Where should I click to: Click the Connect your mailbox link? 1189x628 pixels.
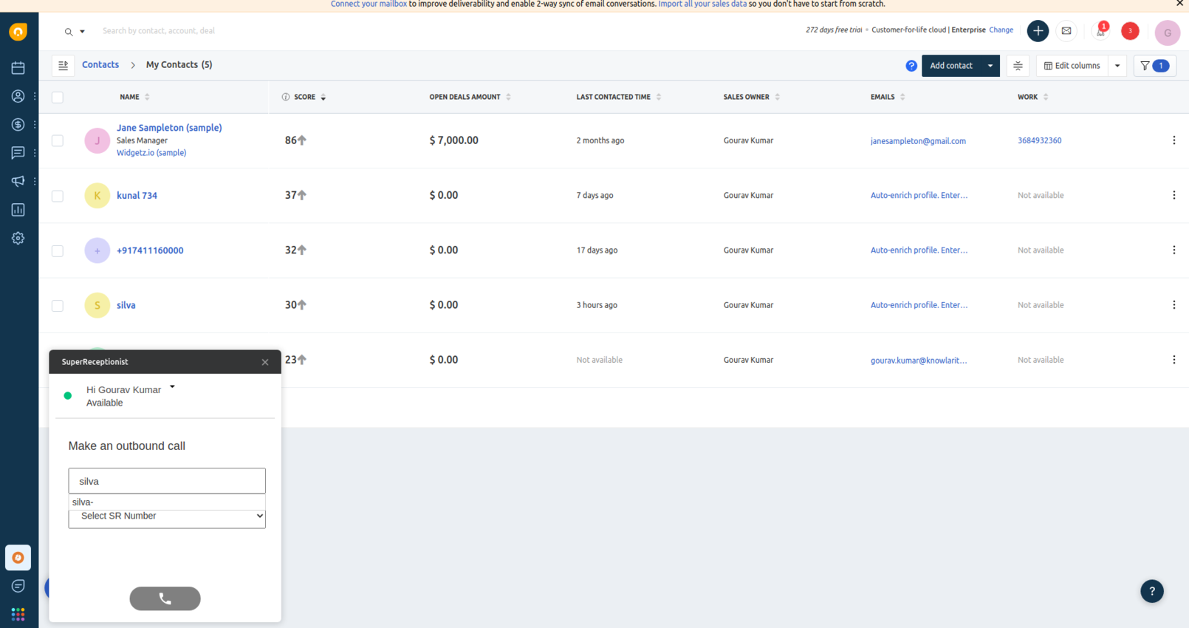(369, 4)
